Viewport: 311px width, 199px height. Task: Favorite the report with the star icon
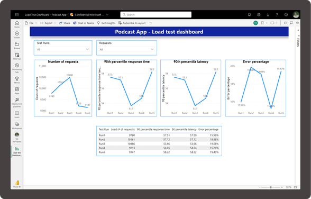pyautogui.click(x=297, y=23)
